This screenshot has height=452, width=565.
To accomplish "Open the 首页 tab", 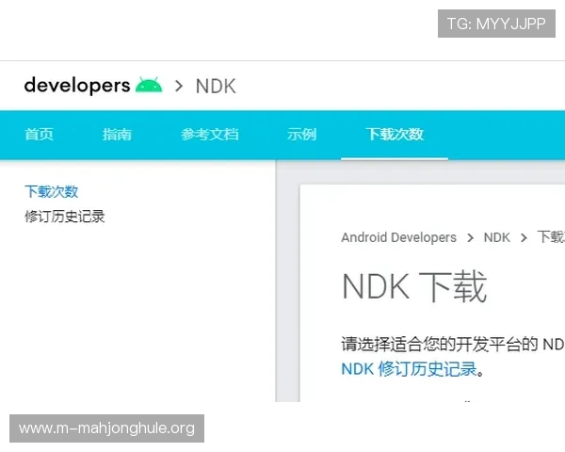I will point(39,135).
